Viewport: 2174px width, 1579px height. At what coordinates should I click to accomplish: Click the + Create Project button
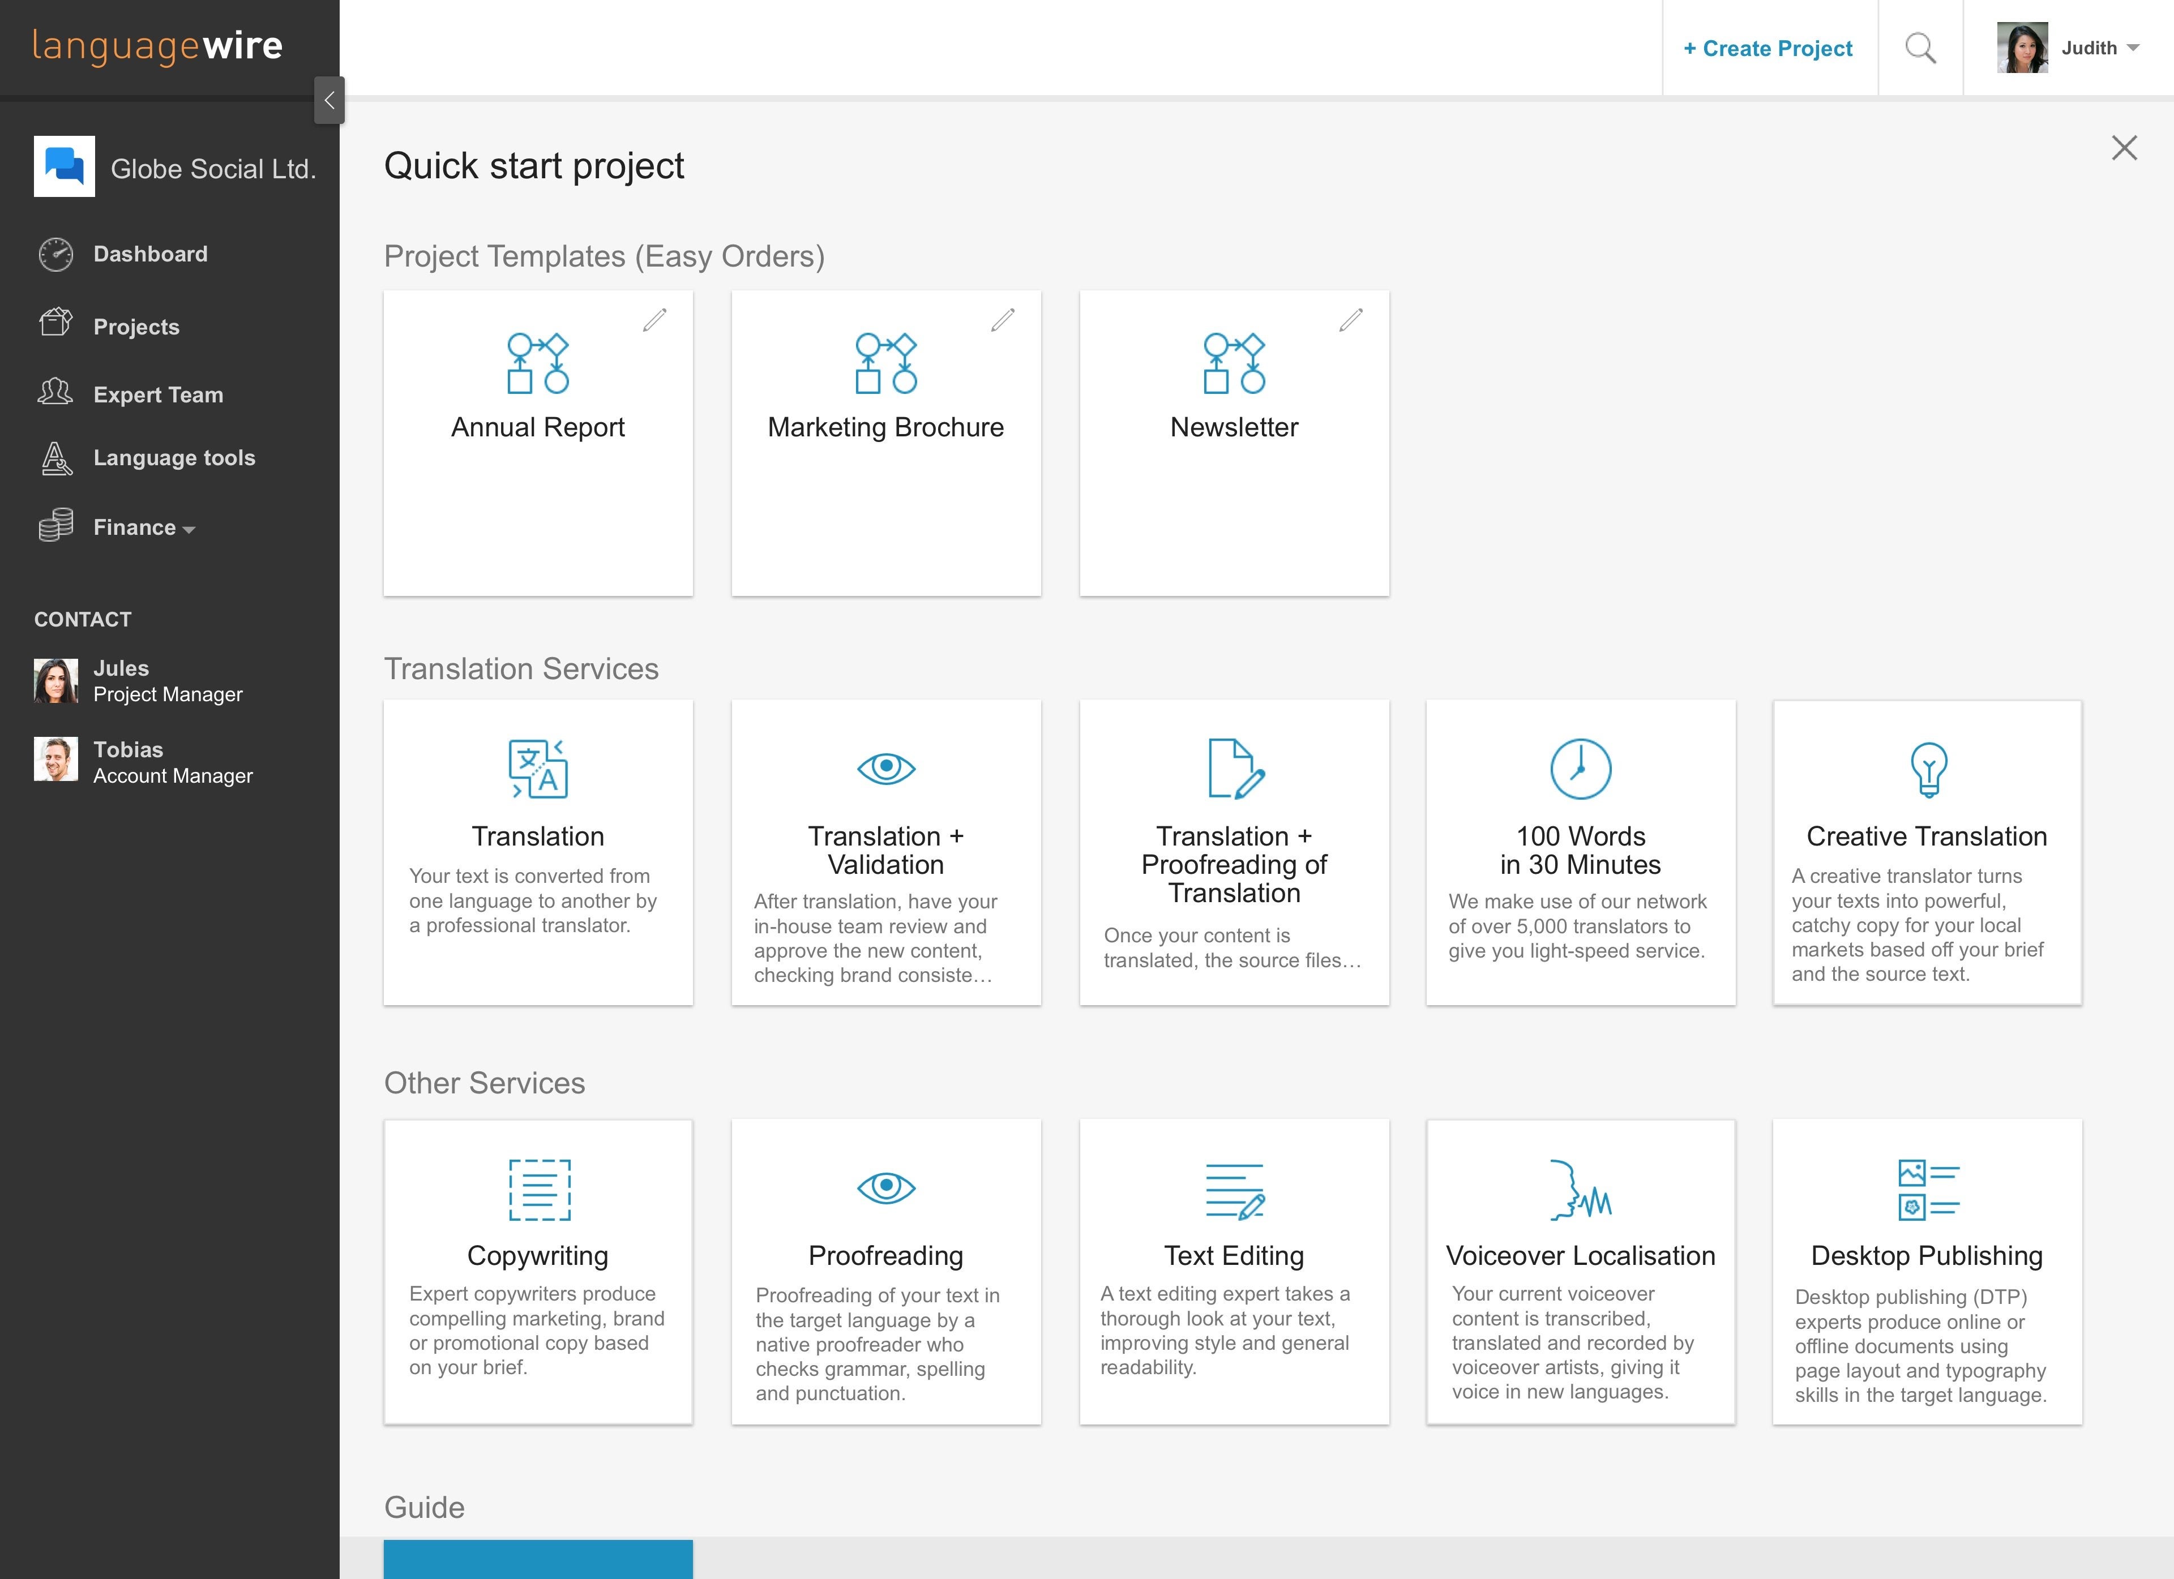tap(1769, 48)
